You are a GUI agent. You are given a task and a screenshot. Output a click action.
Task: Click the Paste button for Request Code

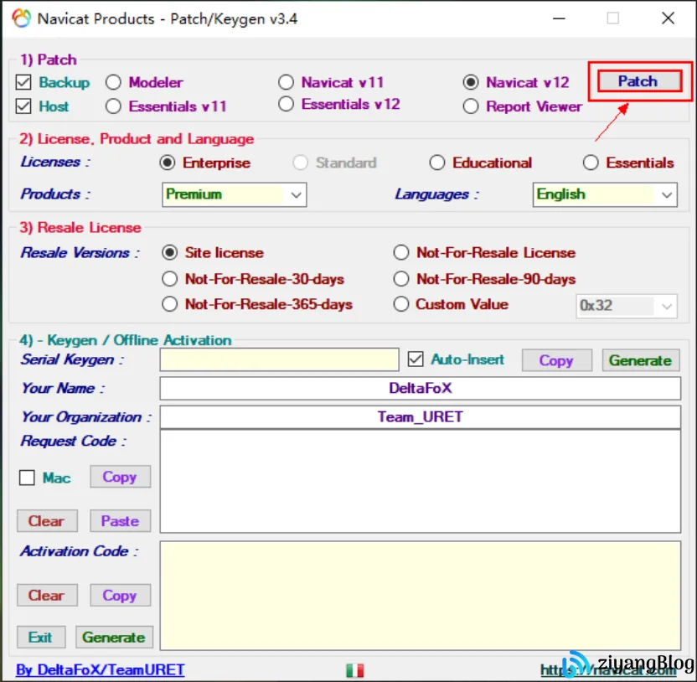(x=120, y=521)
